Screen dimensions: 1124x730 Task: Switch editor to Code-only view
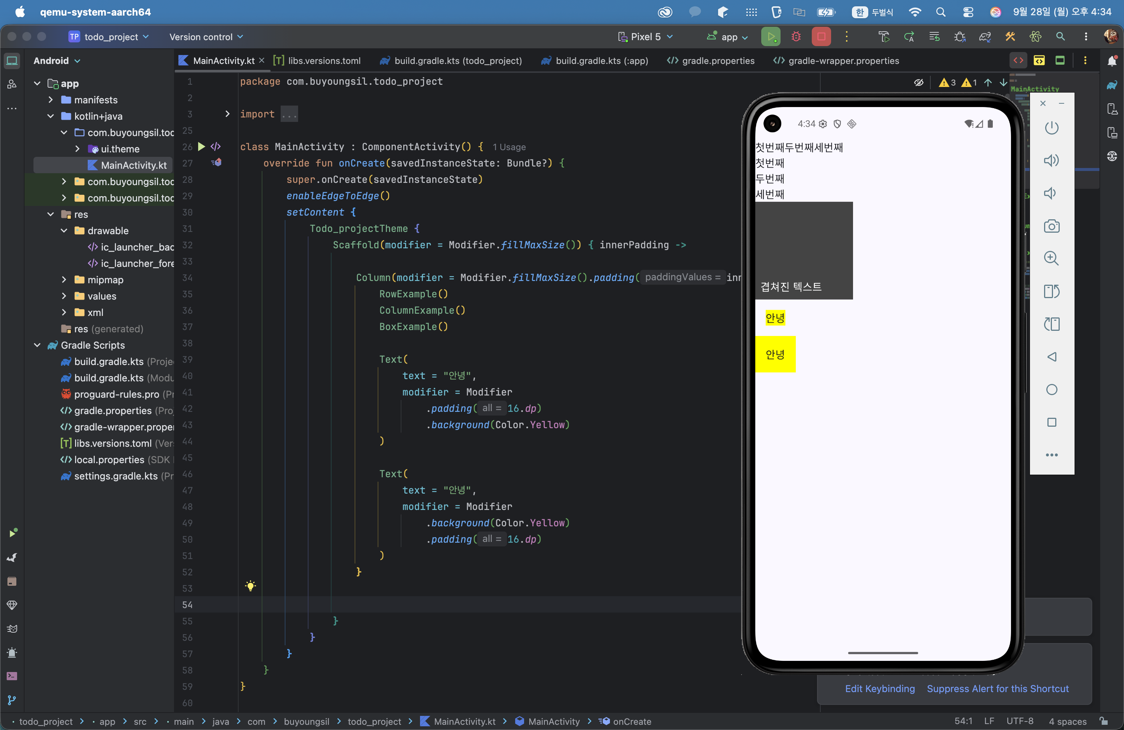click(1018, 61)
